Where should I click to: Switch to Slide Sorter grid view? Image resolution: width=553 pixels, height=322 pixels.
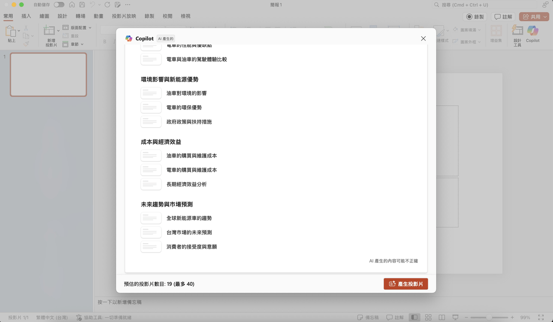point(428,317)
